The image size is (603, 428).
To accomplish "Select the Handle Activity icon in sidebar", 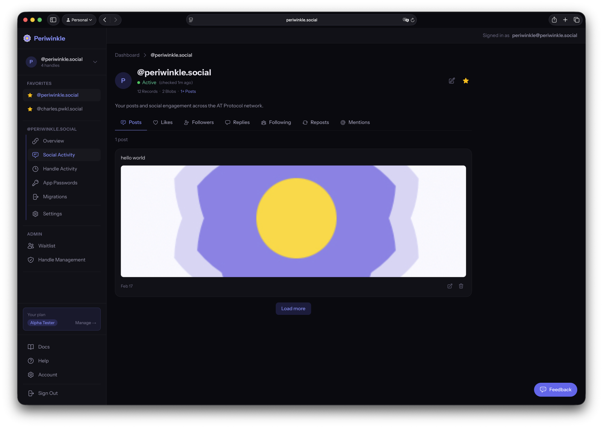I will click(x=35, y=169).
